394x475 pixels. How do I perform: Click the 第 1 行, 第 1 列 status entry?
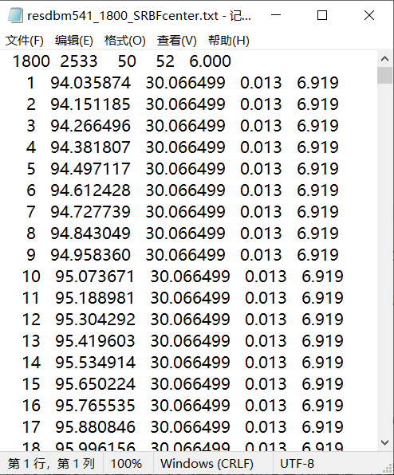click(x=51, y=464)
